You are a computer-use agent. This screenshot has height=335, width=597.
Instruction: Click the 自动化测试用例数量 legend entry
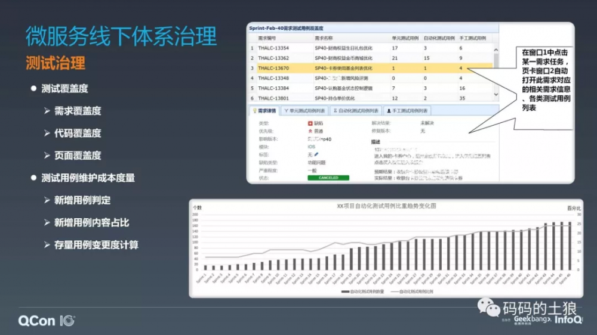[363, 291]
